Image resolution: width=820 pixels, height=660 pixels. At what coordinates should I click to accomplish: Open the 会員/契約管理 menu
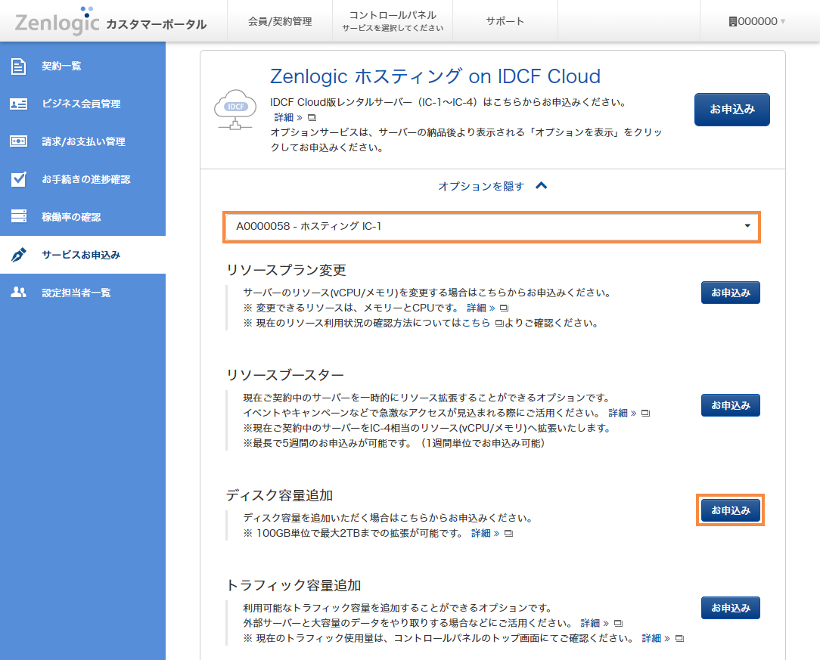pos(280,21)
